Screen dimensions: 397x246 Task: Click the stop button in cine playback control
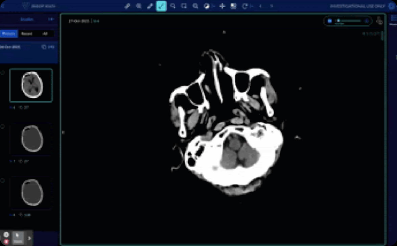330,21
